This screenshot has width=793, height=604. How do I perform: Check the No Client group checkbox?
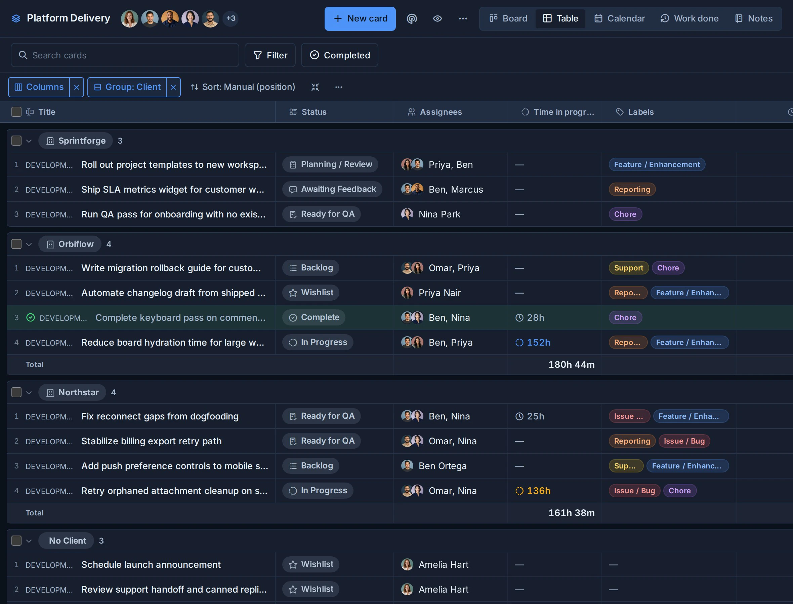click(x=16, y=540)
